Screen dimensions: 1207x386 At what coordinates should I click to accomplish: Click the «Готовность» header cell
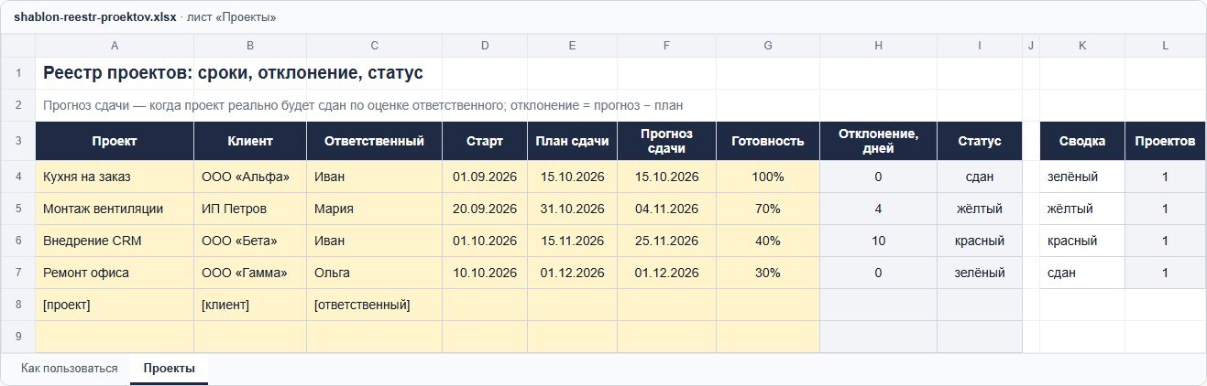point(768,141)
